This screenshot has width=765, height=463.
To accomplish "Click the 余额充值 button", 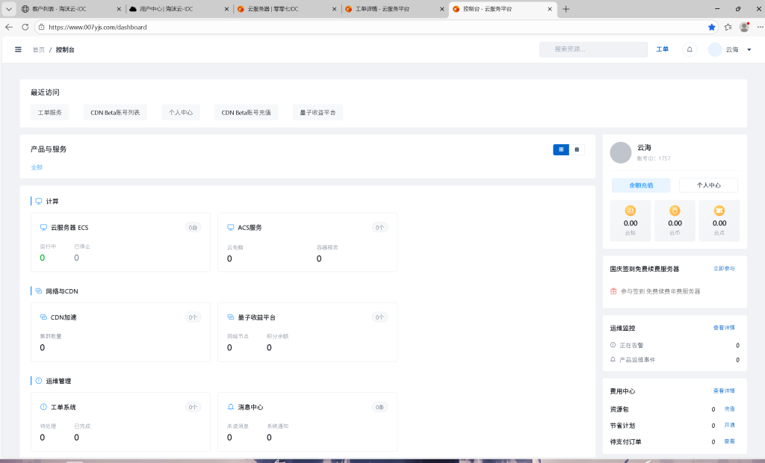I will pyautogui.click(x=640, y=185).
